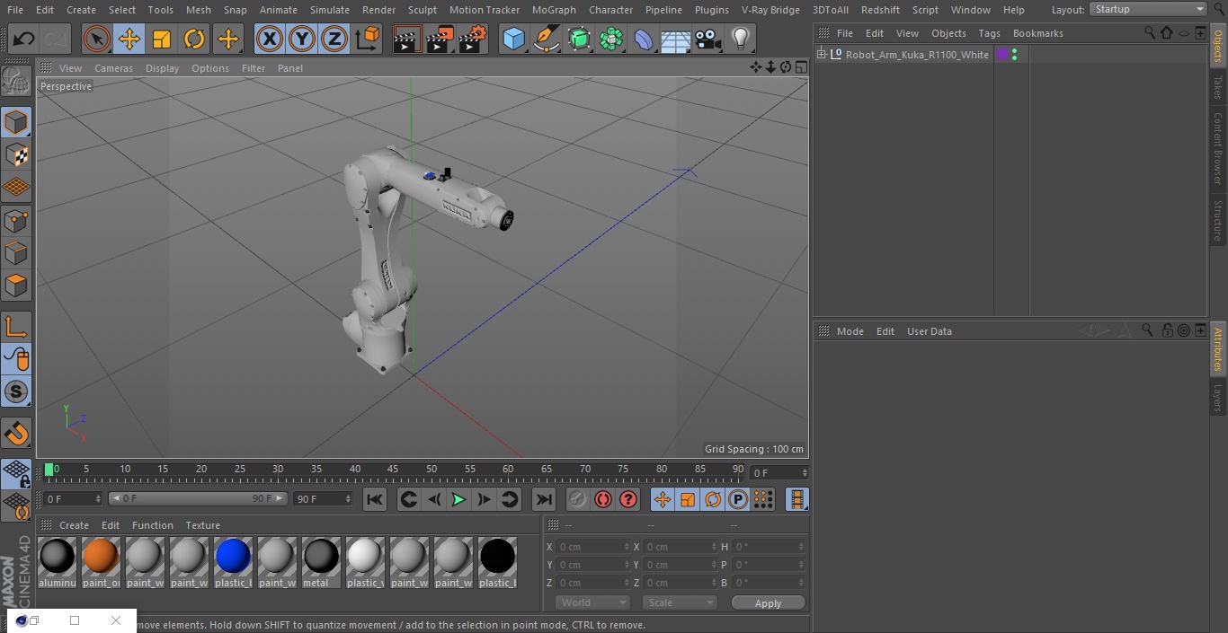The image size is (1228, 633).
Task: Open the material manager Function menu
Action: 153,525
